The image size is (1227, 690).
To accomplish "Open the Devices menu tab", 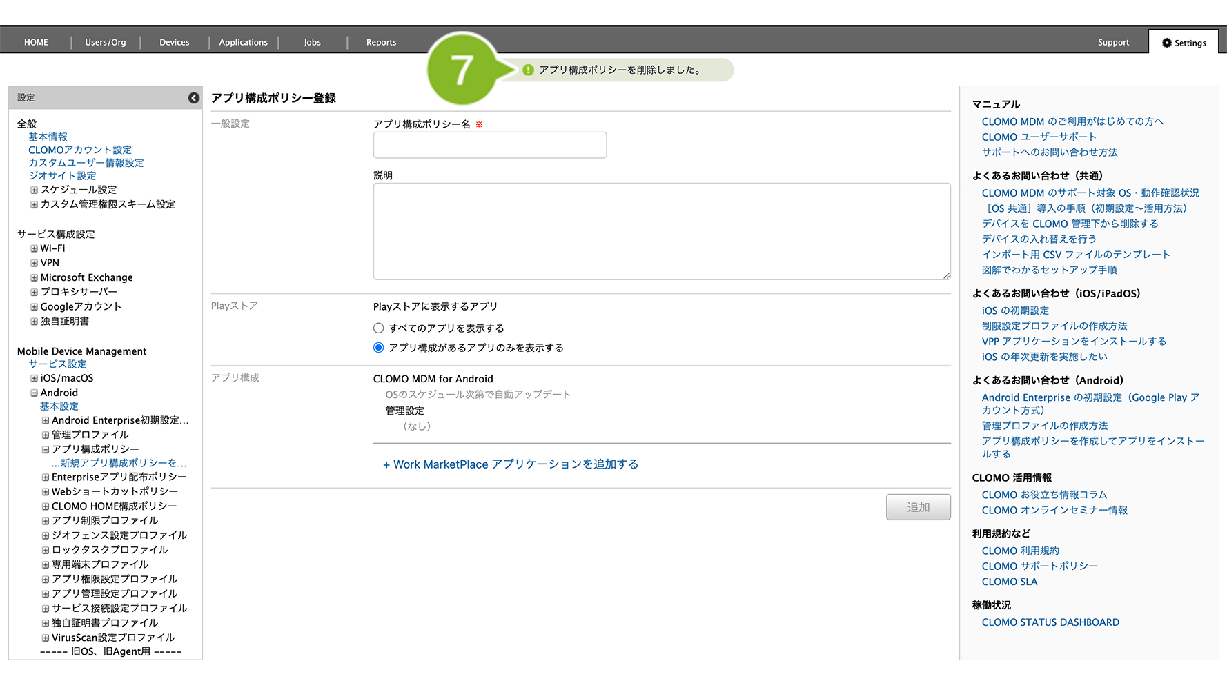I will coord(174,43).
